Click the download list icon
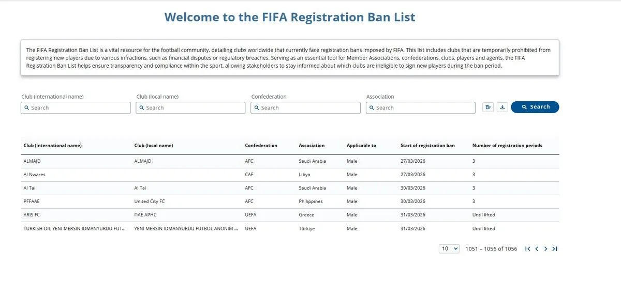 click(x=502, y=107)
